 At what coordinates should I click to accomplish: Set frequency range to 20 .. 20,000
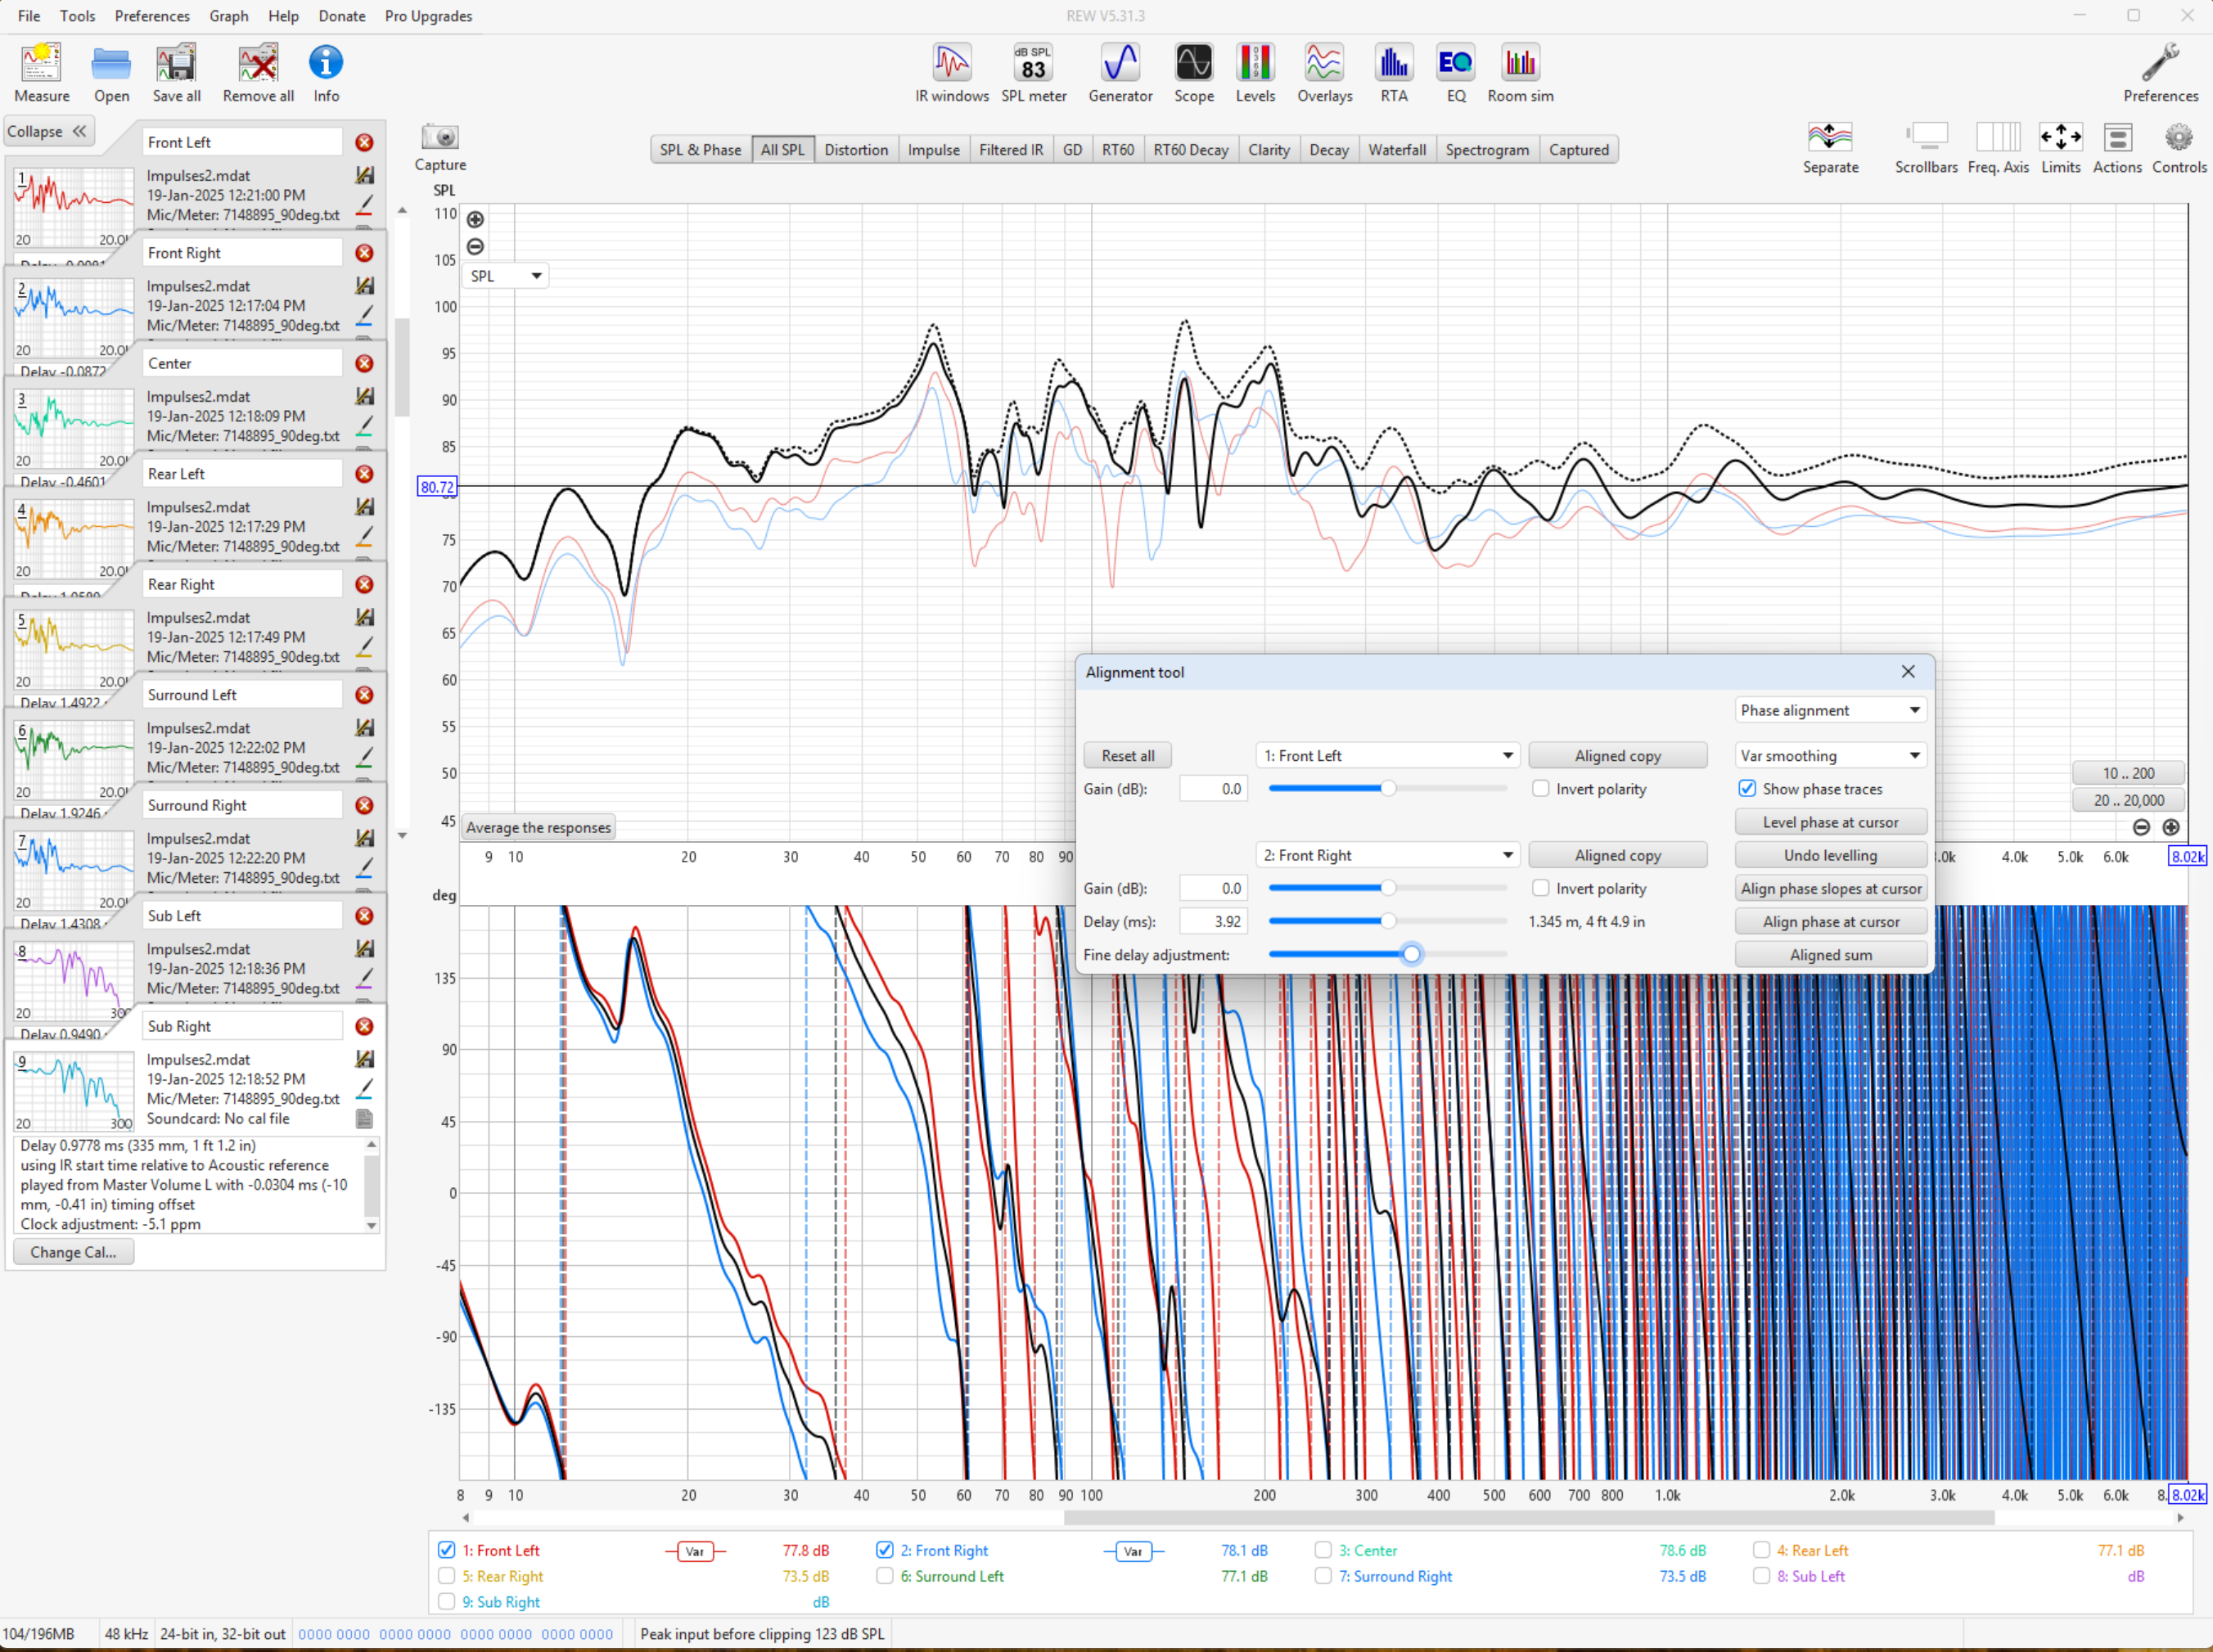2128,800
